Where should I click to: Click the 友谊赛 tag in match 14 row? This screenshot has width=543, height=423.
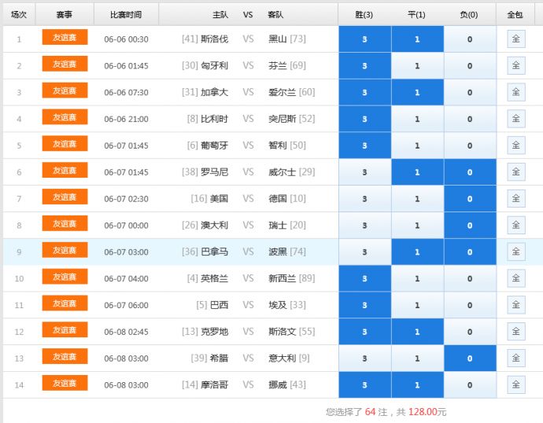coord(65,384)
